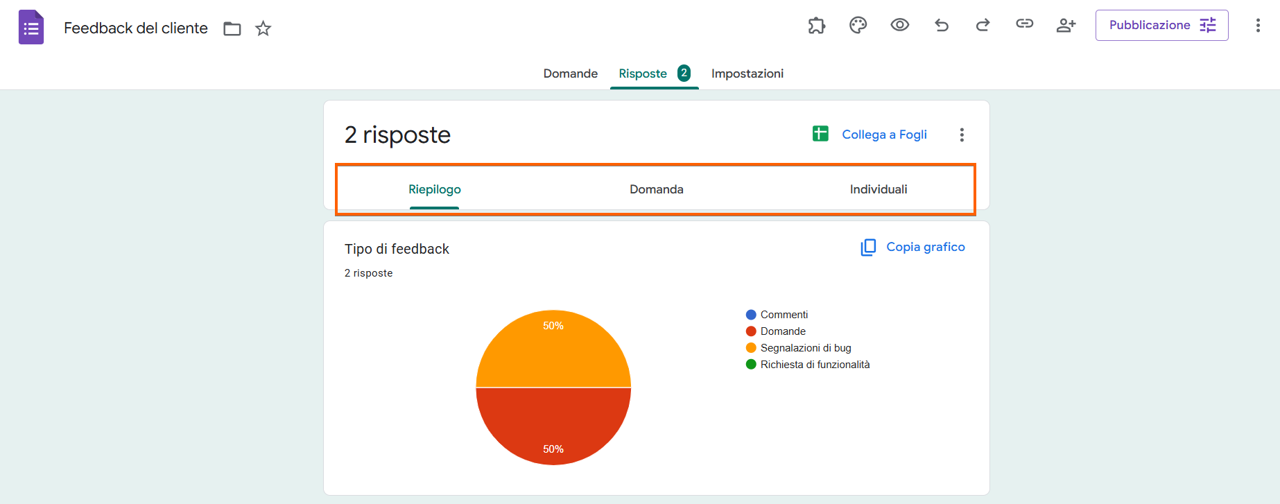Switch to the Domande tab
Screen dimensions: 1280x504
570,73
